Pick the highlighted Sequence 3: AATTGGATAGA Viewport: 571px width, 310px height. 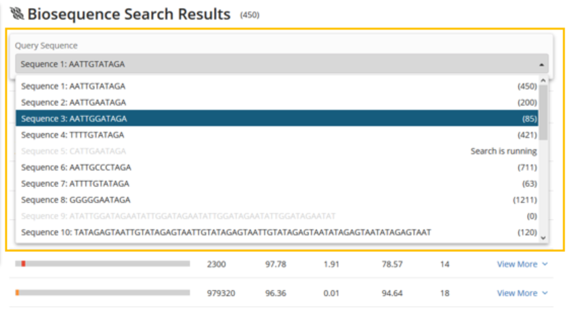pyautogui.click(x=73, y=119)
